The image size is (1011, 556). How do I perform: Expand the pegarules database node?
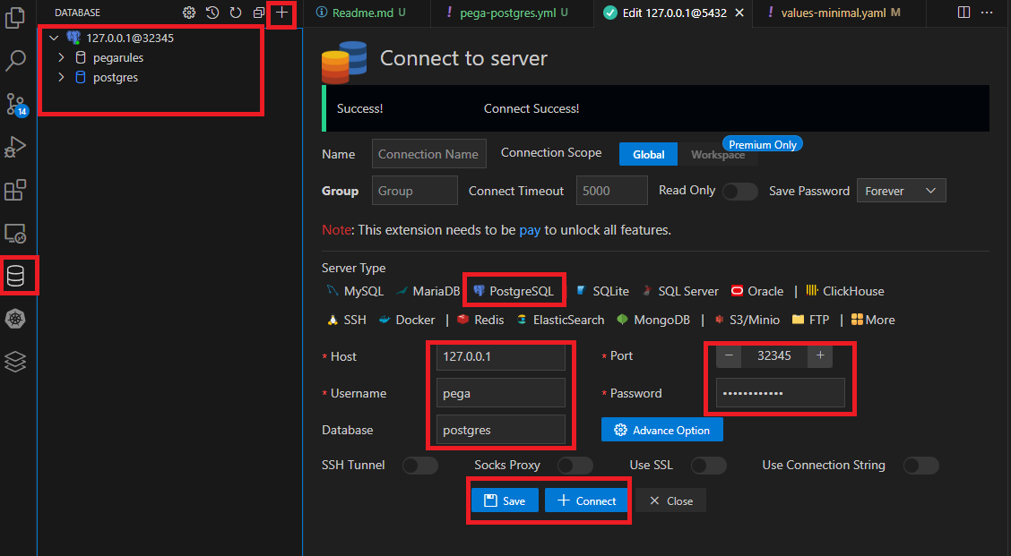tap(61, 57)
